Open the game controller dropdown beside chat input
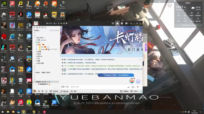The image size is (204, 114). (x=63, y=87)
